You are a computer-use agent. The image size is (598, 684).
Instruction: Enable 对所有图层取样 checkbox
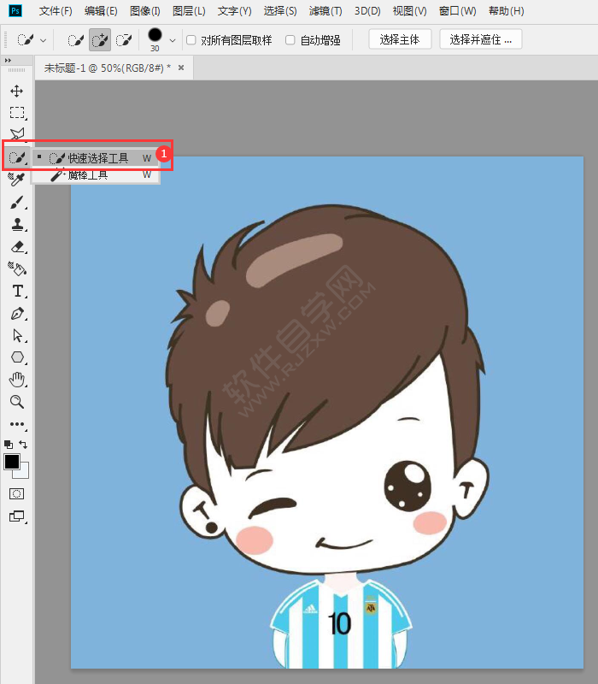pos(191,40)
